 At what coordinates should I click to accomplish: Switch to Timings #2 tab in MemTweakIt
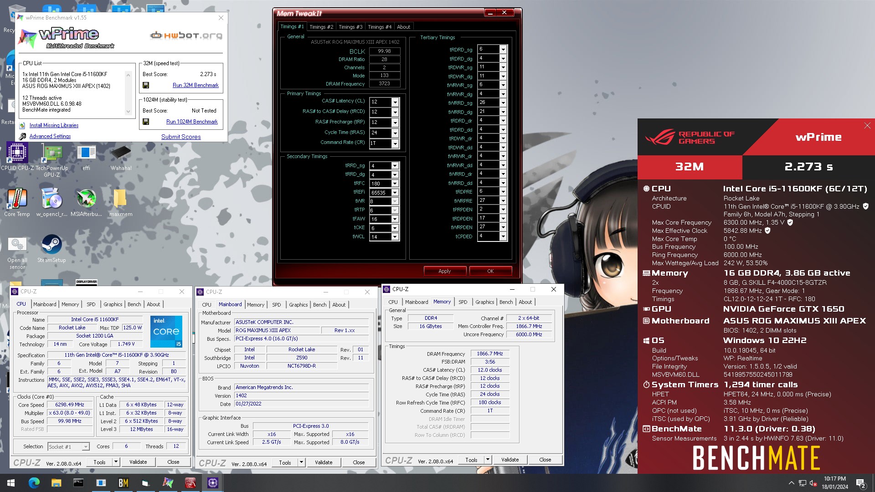point(321,27)
